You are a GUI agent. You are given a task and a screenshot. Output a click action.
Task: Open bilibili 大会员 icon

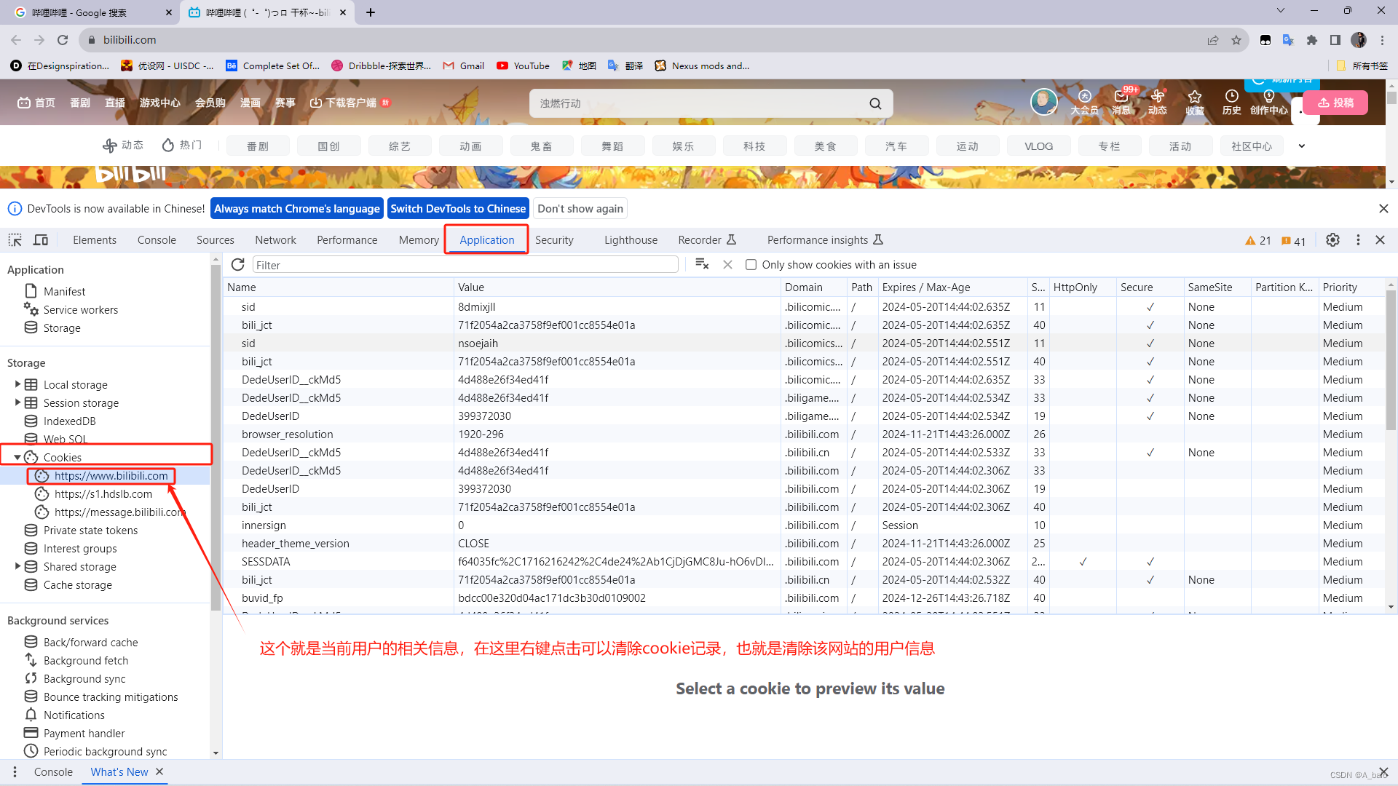tap(1084, 101)
